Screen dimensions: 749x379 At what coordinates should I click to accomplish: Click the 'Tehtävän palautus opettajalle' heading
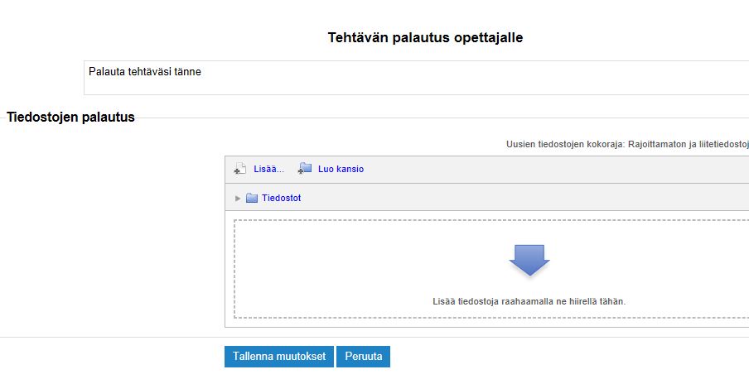425,37
